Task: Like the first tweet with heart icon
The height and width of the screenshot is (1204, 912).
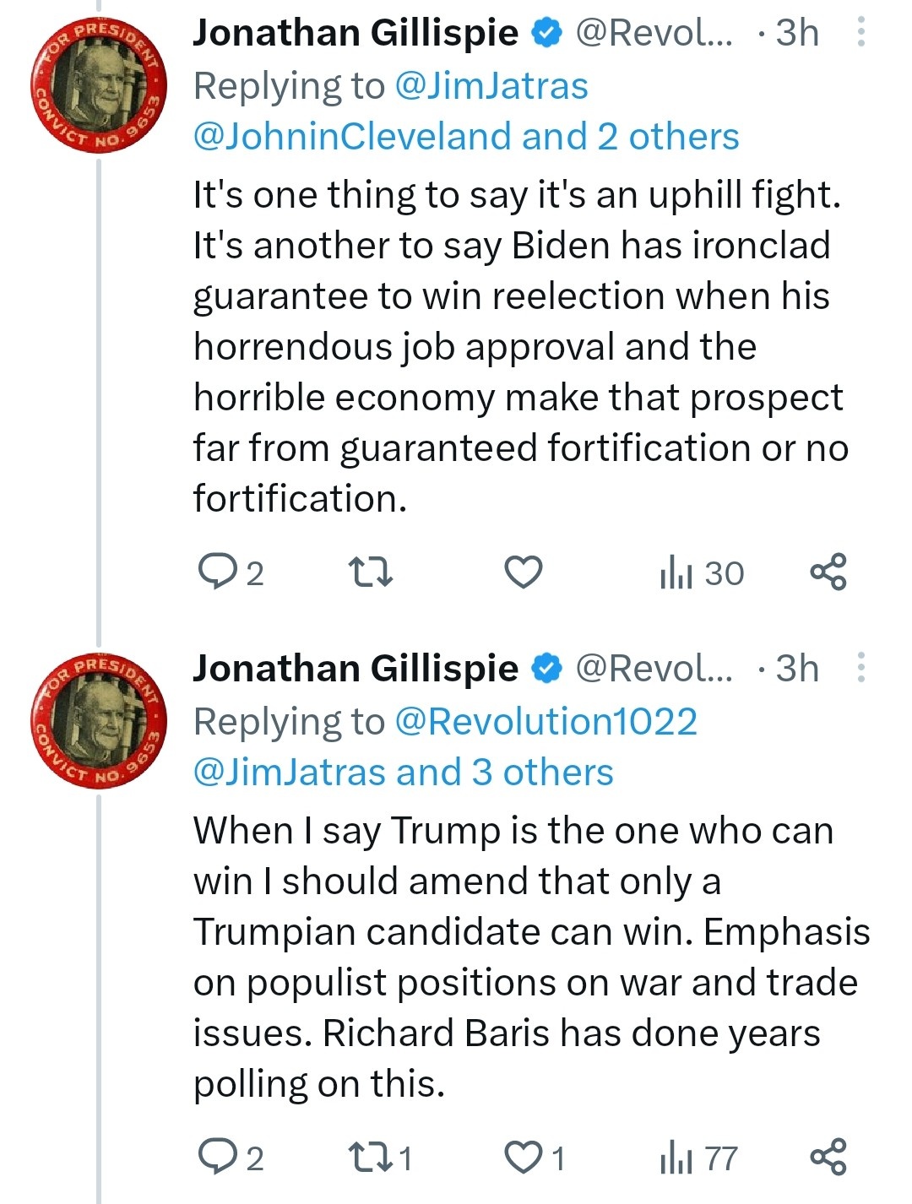Action: 523,572
